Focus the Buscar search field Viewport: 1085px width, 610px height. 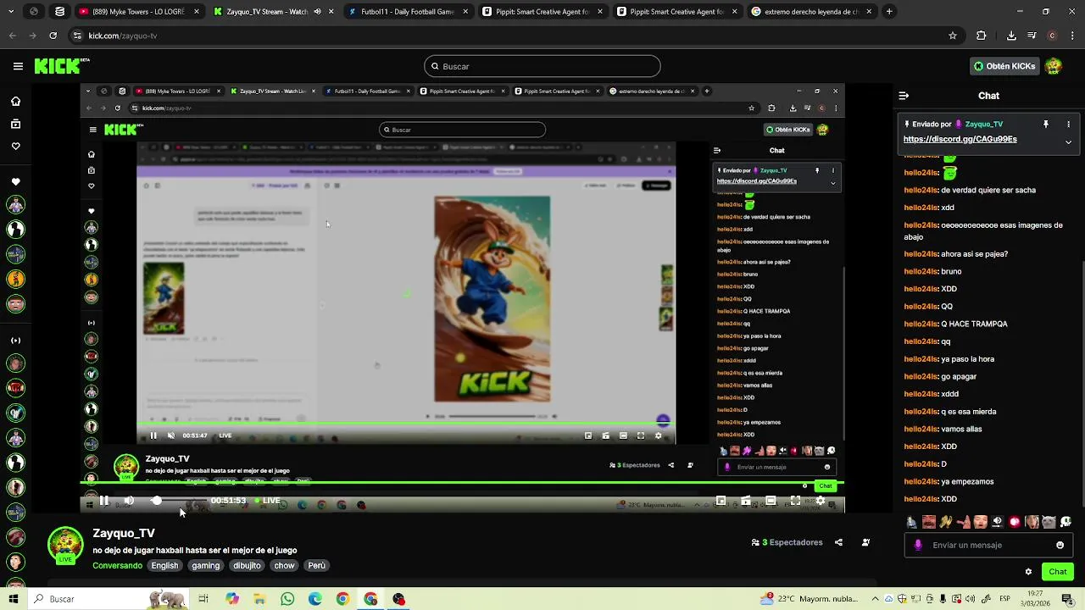tap(542, 66)
